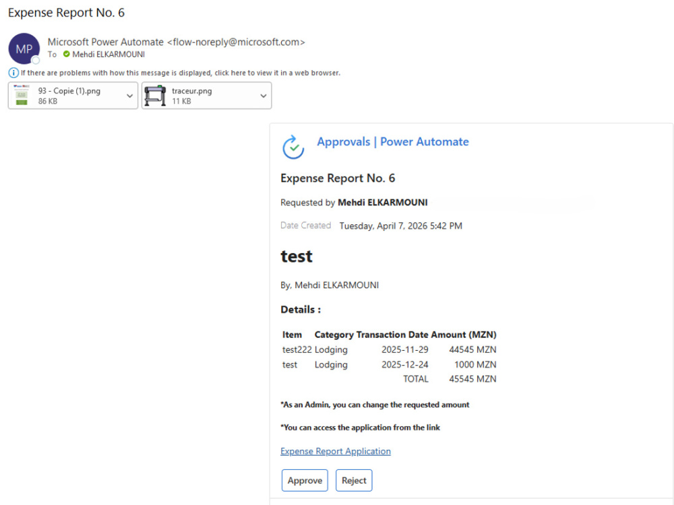Click the 2025-11-29 transaction date cell
Screen dimensions: 674x505
(405, 349)
